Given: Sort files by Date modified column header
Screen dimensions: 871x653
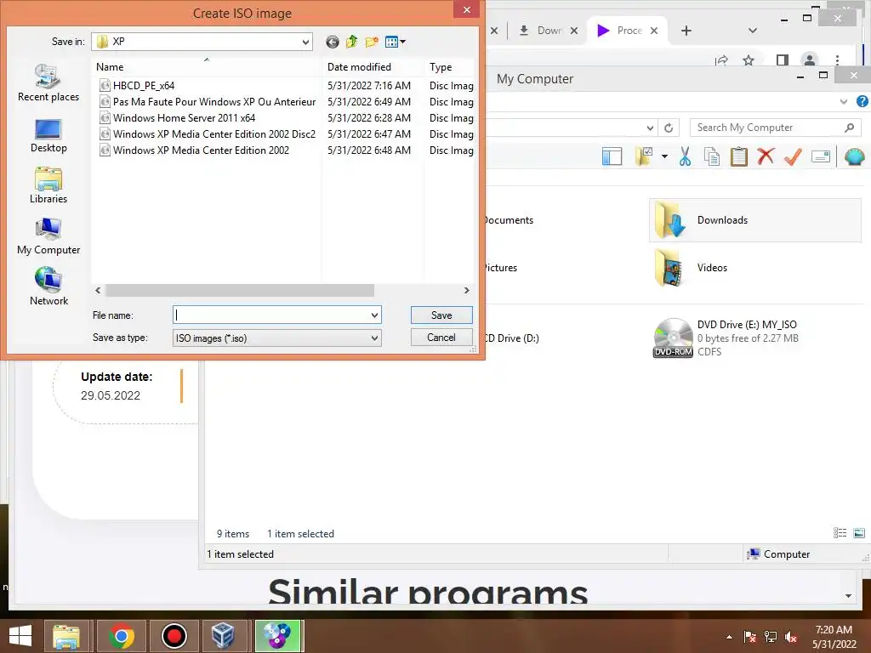Looking at the screenshot, I should (x=373, y=66).
